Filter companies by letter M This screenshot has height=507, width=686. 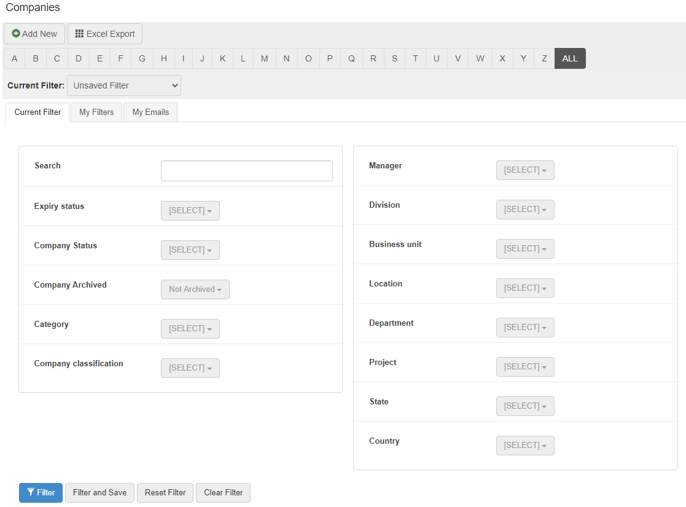click(x=264, y=58)
